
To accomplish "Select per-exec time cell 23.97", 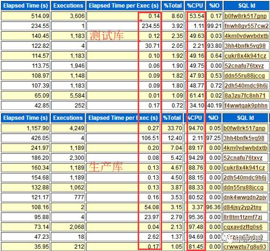I will (x=123, y=217).
